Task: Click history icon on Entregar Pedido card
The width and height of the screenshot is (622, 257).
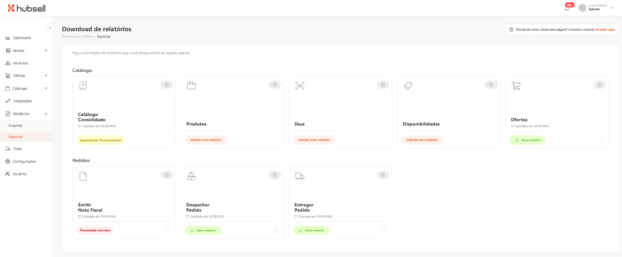Action: [383, 175]
